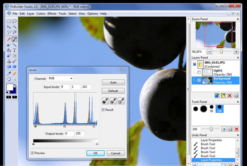
Task: Click the black point eyedropper in Levels
Action: point(105,101)
